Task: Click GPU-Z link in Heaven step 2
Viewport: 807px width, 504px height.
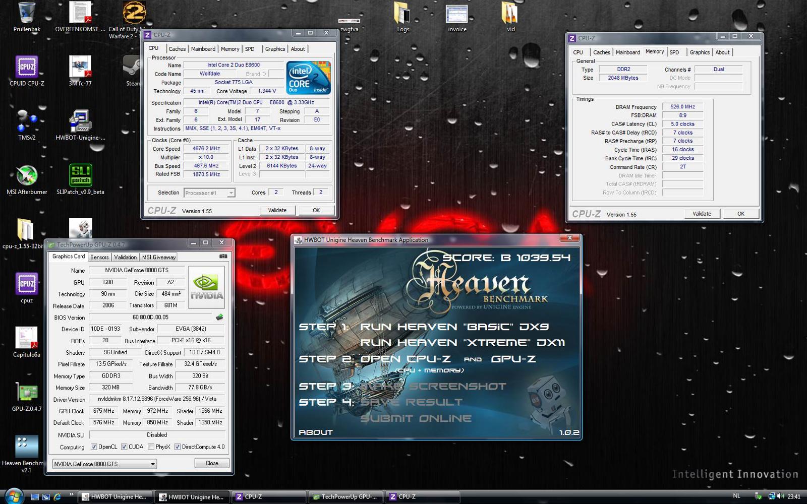Action: (513, 359)
